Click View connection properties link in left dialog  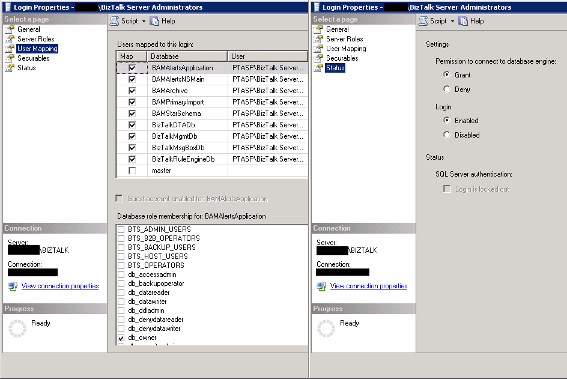point(59,286)
